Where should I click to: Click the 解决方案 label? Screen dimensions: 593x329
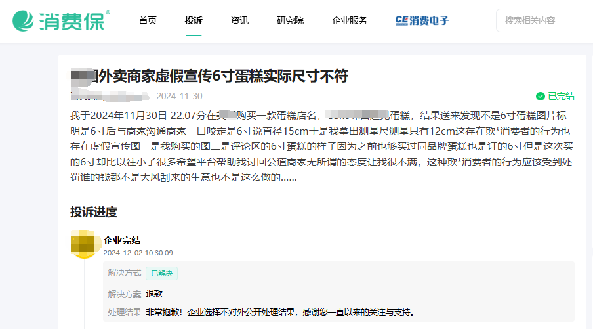tap(125, 294)
